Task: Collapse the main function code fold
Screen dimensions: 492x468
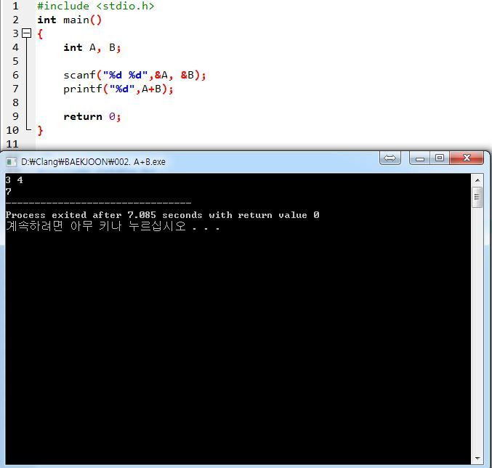Action: tap(27, 33)
